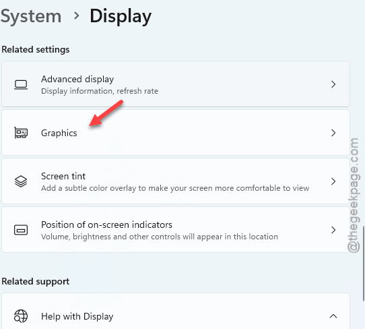The height and width of the screenshot is (329, 365).
Task: Open the Graphics settings entry
Action: pyautogui.click(x=176, y=133)
